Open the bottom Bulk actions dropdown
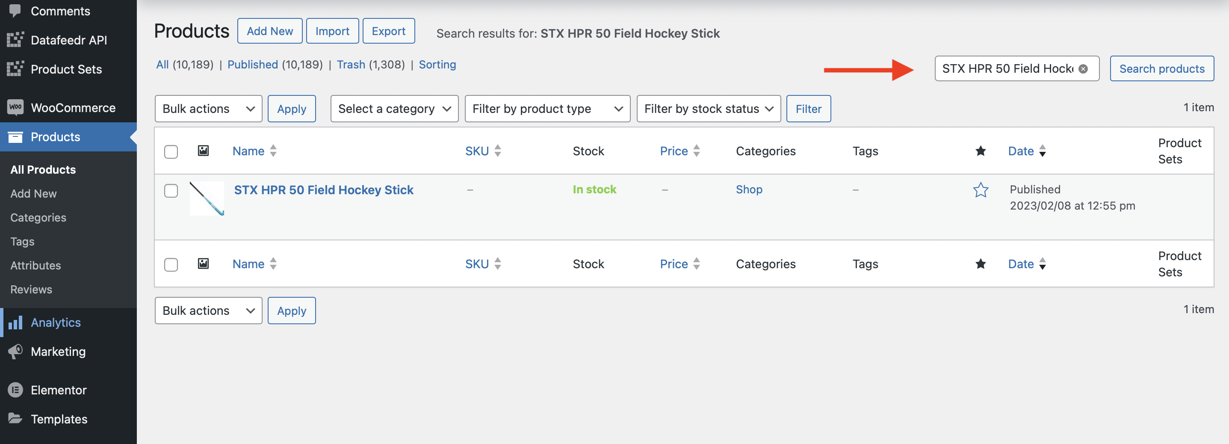Image resolution: width=1229 pixels, height=444 pixels. (209, 311)
